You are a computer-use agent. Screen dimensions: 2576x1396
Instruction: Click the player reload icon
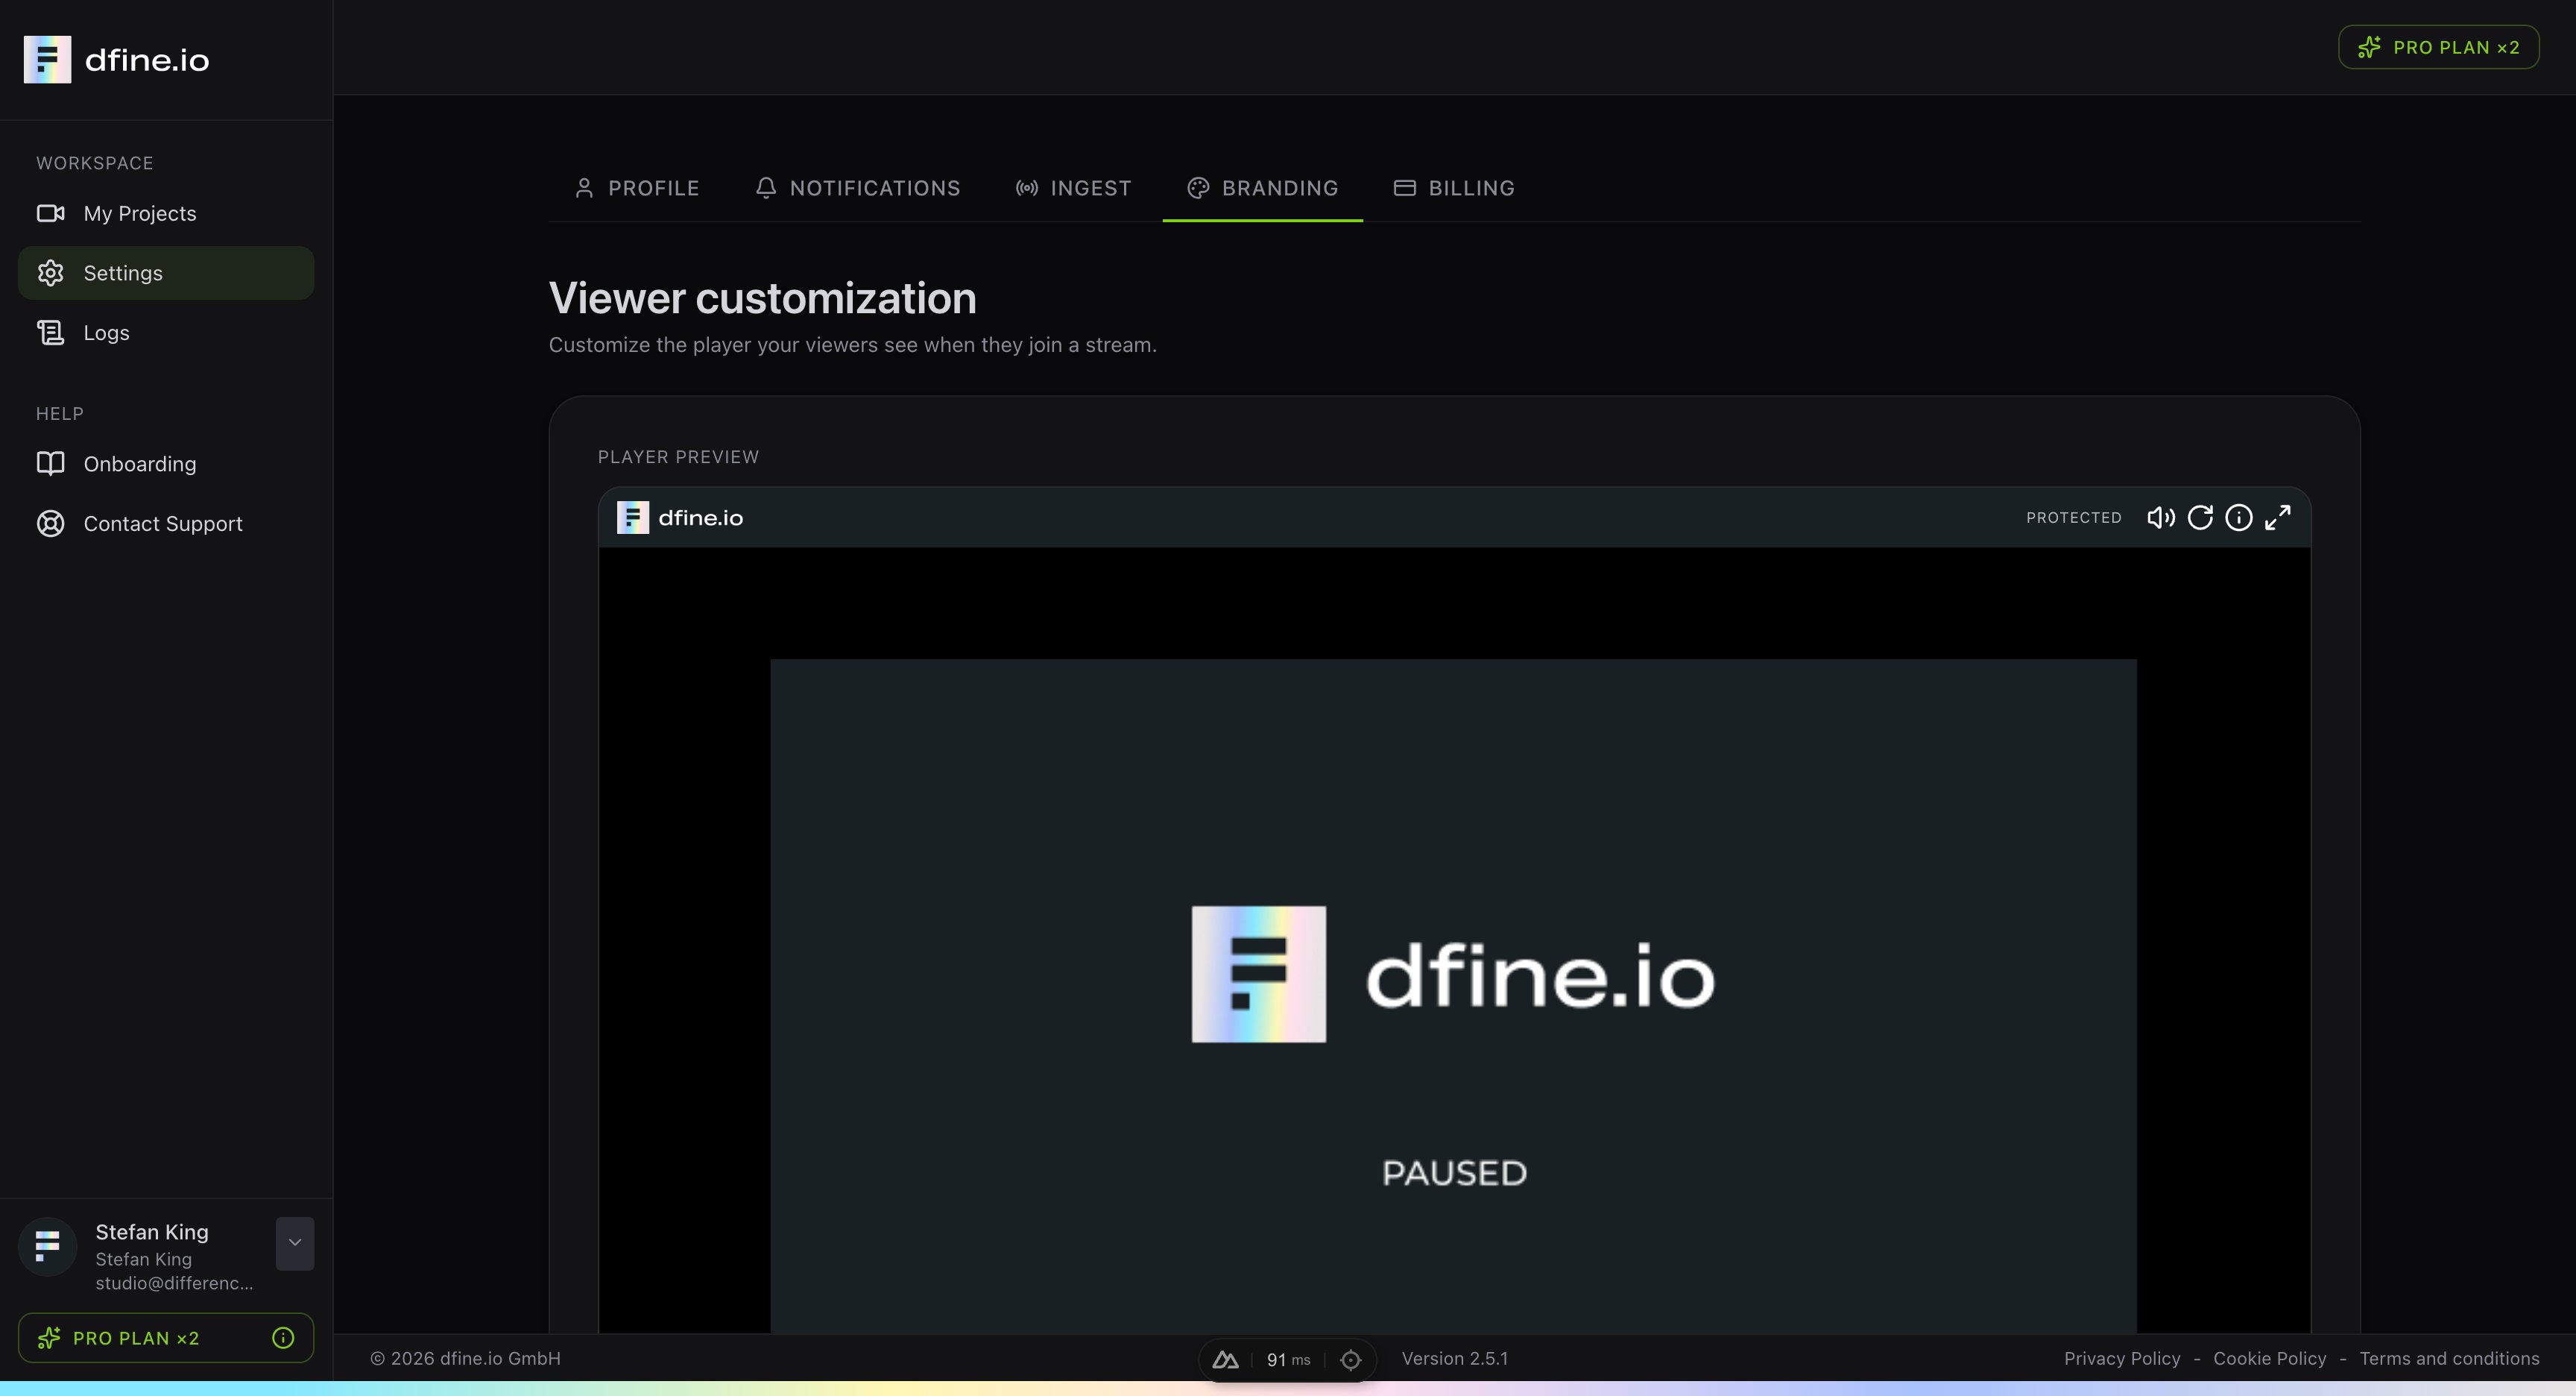click(x=2200, y=518)
